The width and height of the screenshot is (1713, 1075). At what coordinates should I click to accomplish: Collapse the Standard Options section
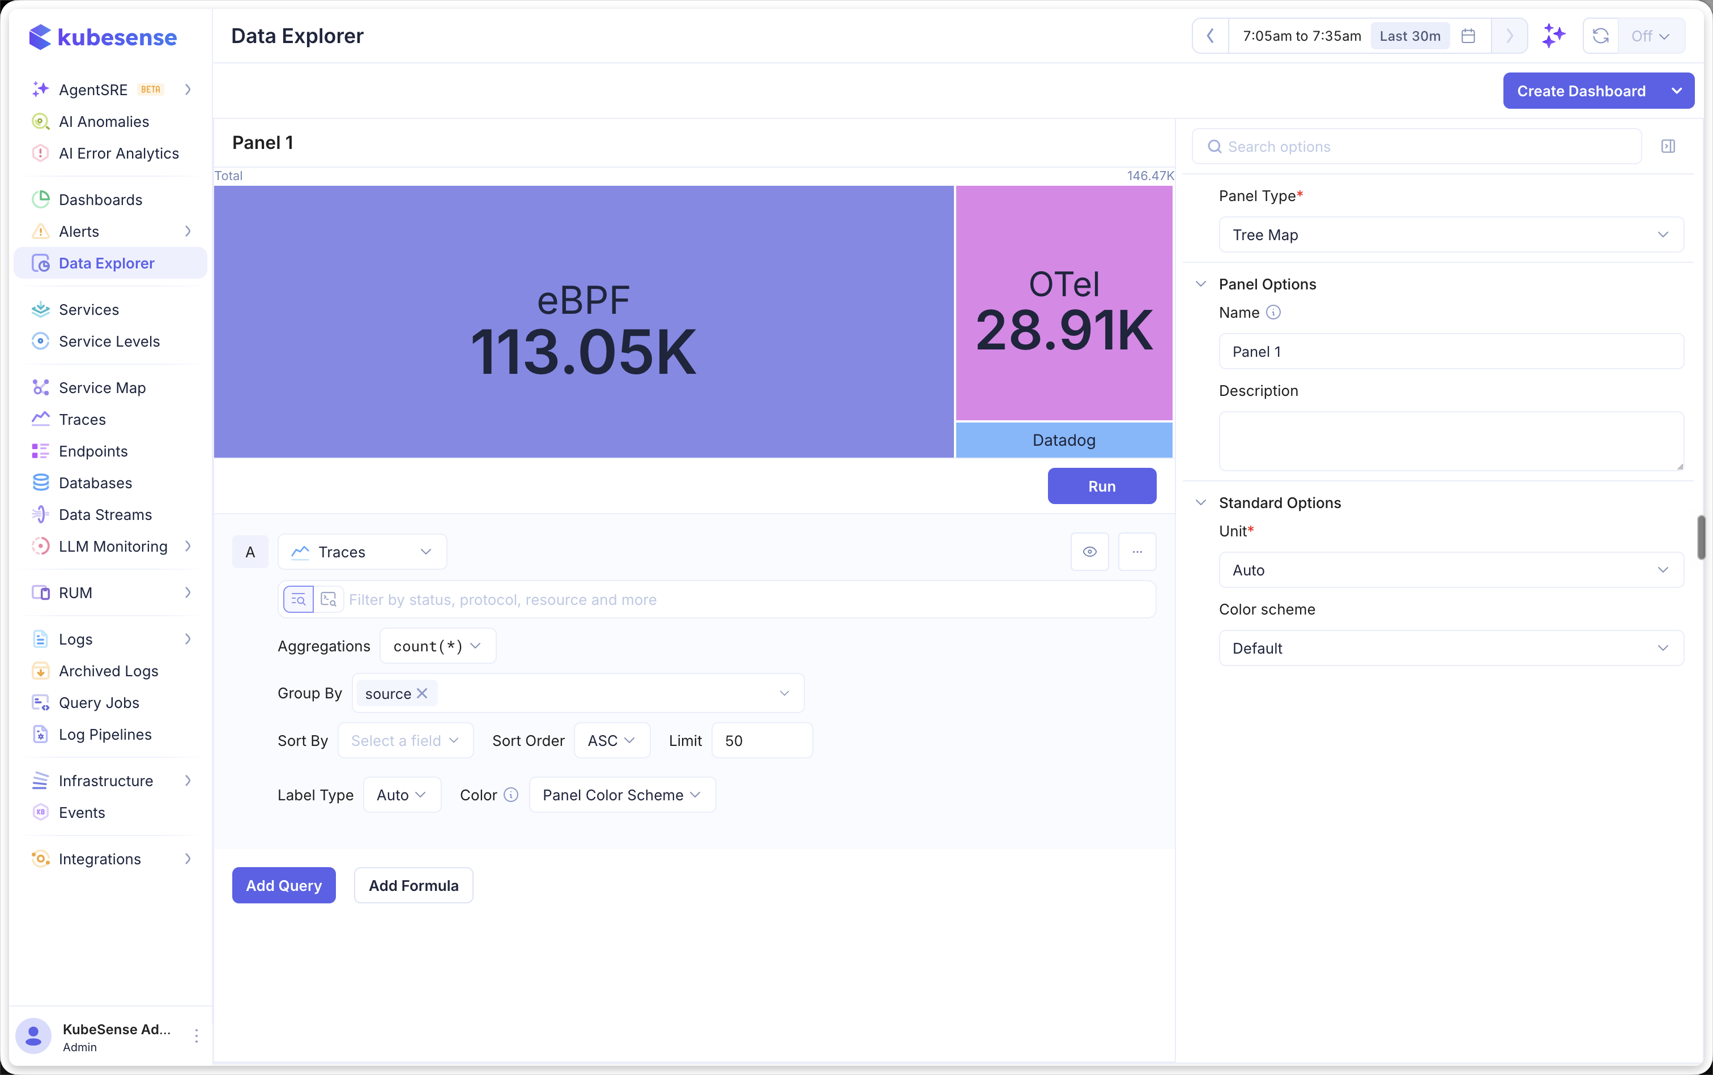(1201, 502)
